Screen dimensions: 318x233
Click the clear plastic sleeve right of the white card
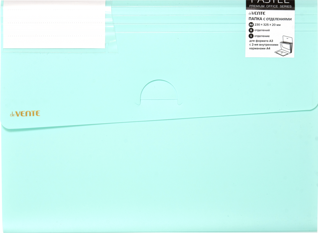110,25
